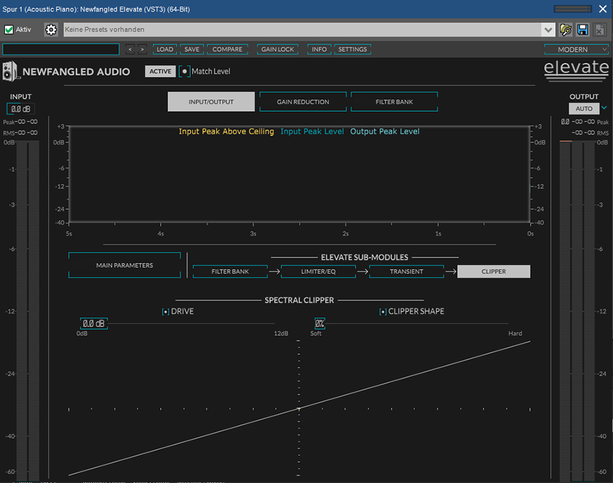The image size is (613, 483).
Task: Open the MODERN skin dropdown
Action: pyautogui.click(x=577, y=49)
